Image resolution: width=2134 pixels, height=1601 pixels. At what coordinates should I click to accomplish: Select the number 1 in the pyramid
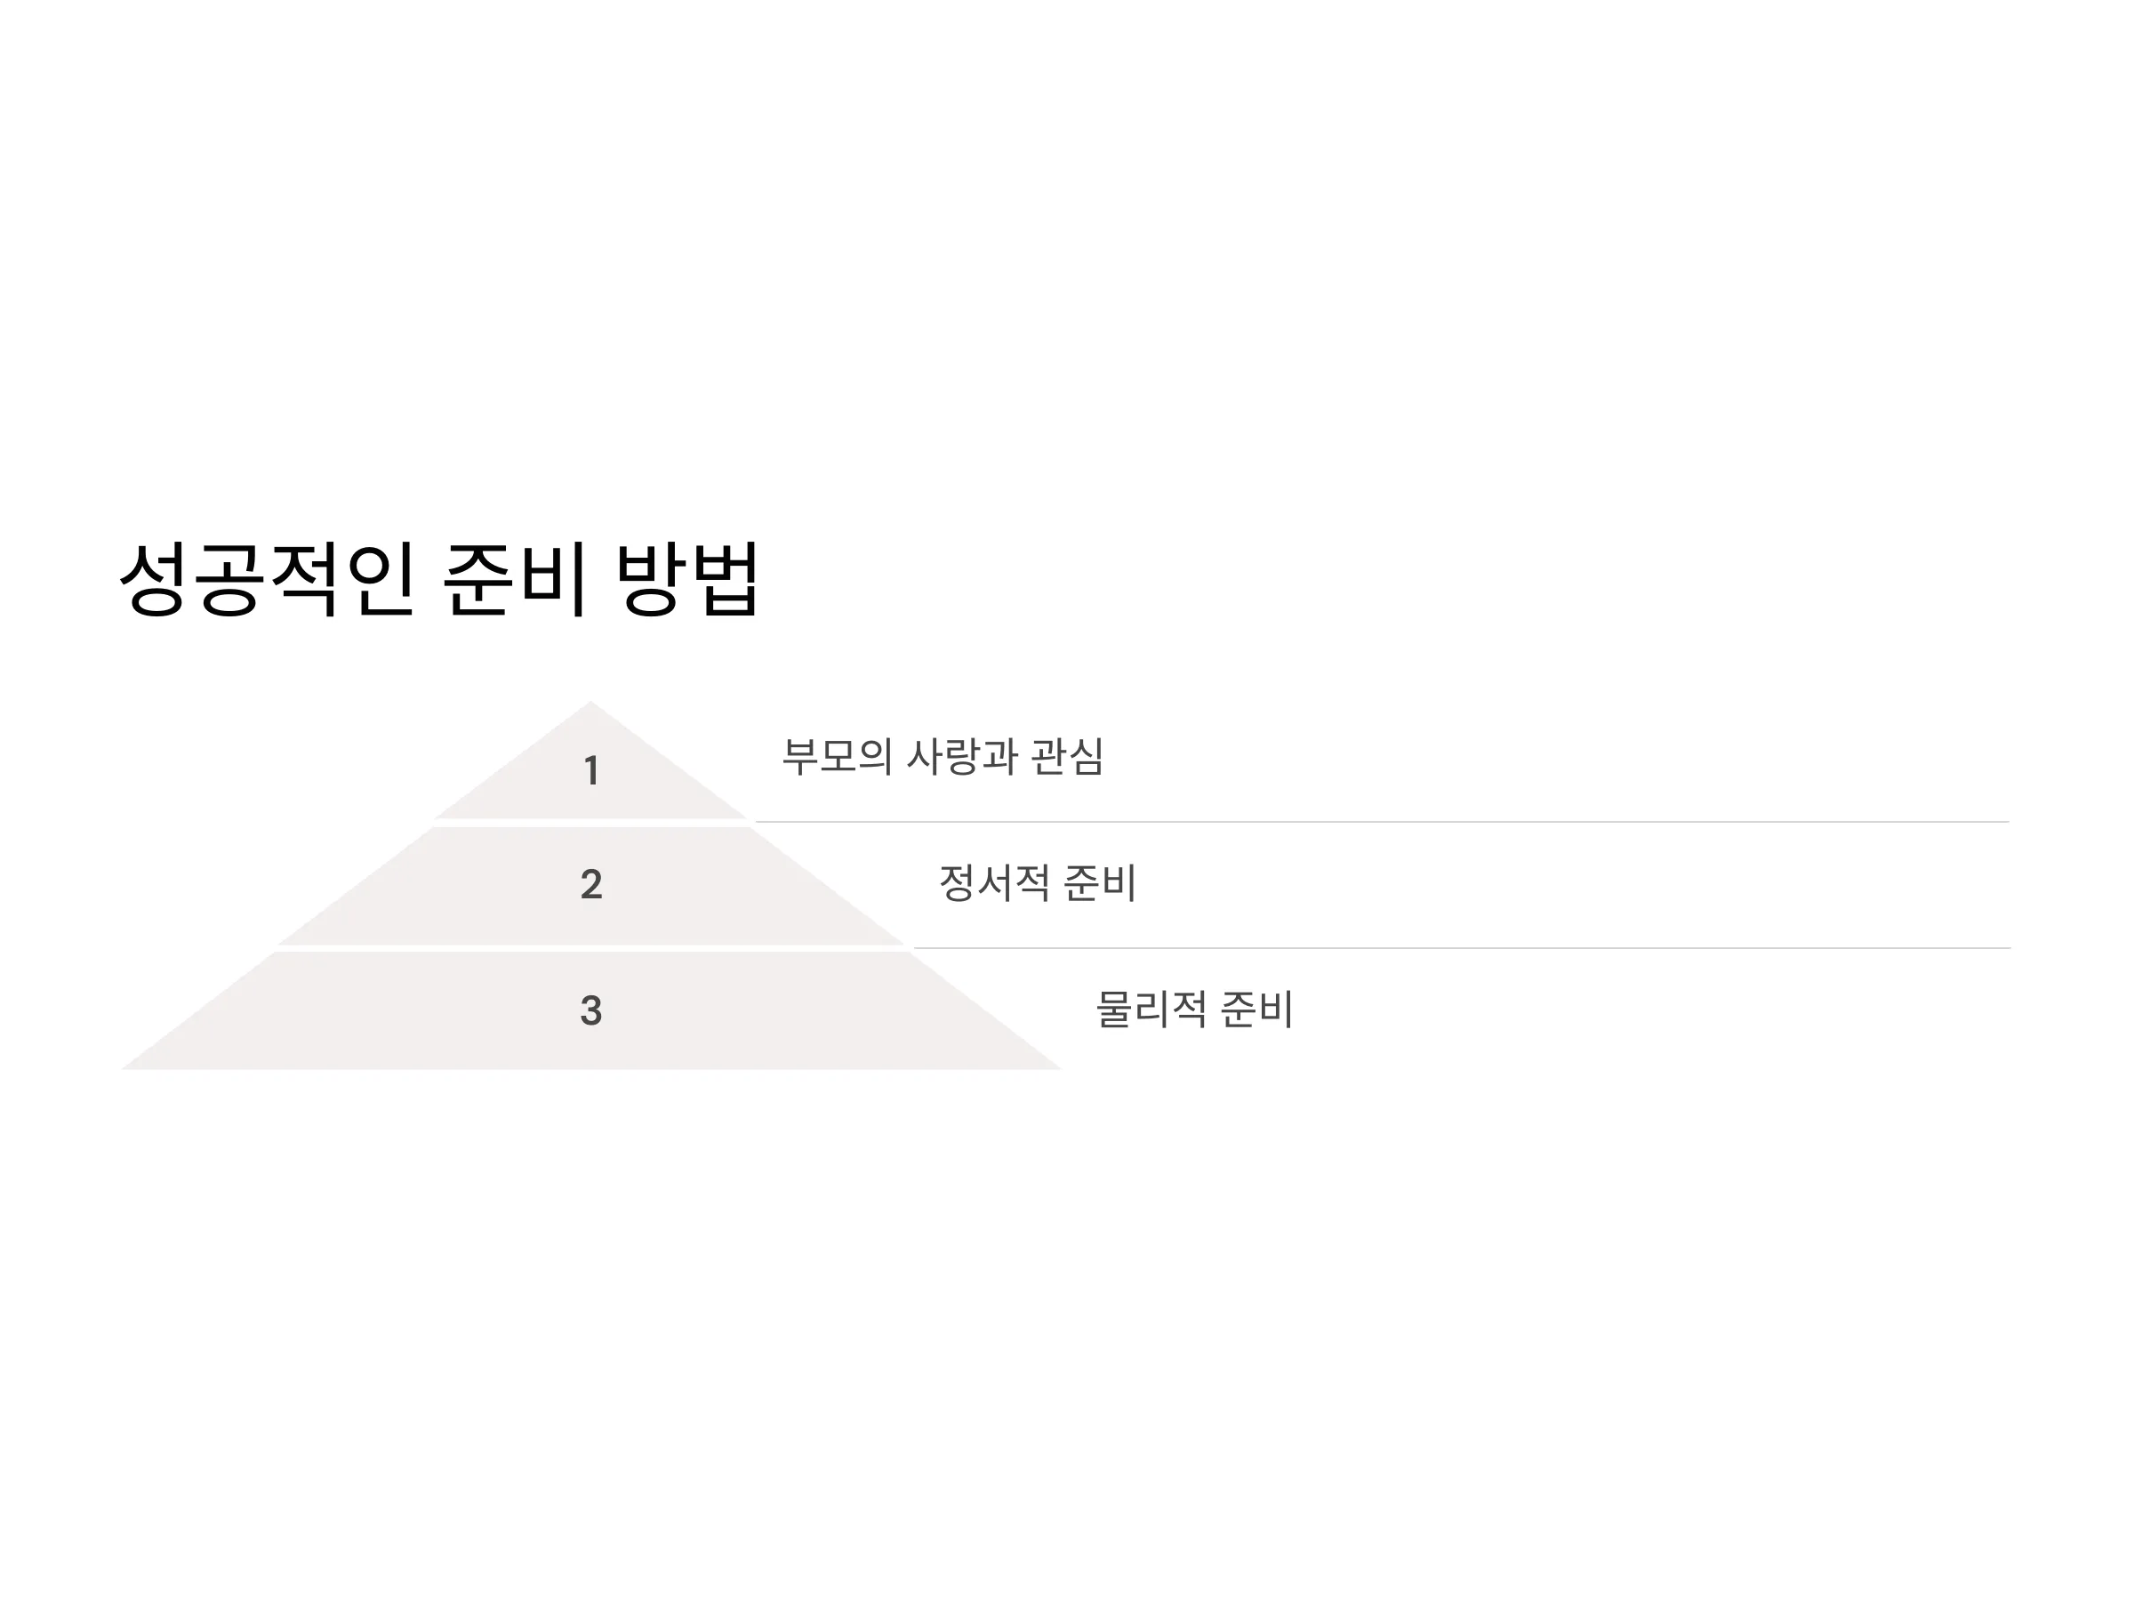click(x=591, y=771)
